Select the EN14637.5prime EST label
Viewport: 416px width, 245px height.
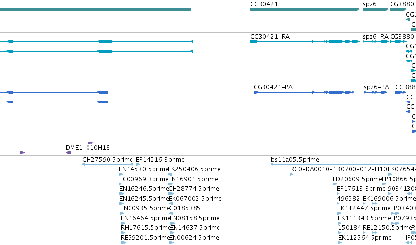[x=195, y=228]
